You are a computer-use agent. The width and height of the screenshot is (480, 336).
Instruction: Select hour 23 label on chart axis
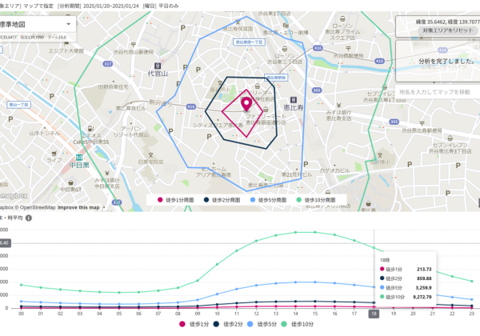[472, 314]
